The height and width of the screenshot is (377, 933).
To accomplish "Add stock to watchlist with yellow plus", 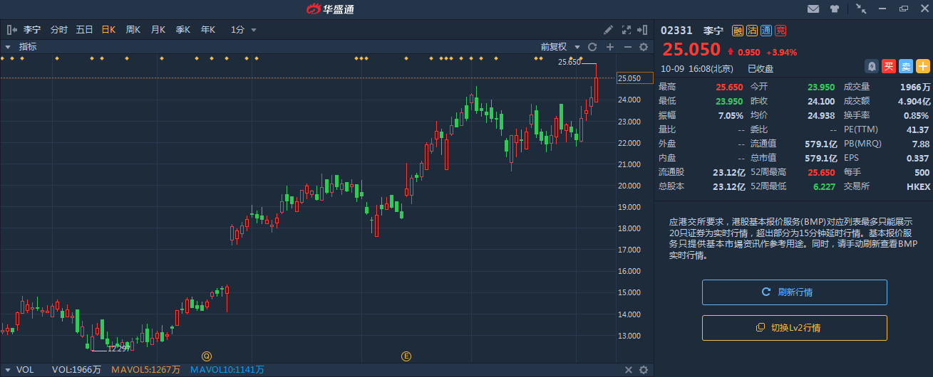I will 922,66.
